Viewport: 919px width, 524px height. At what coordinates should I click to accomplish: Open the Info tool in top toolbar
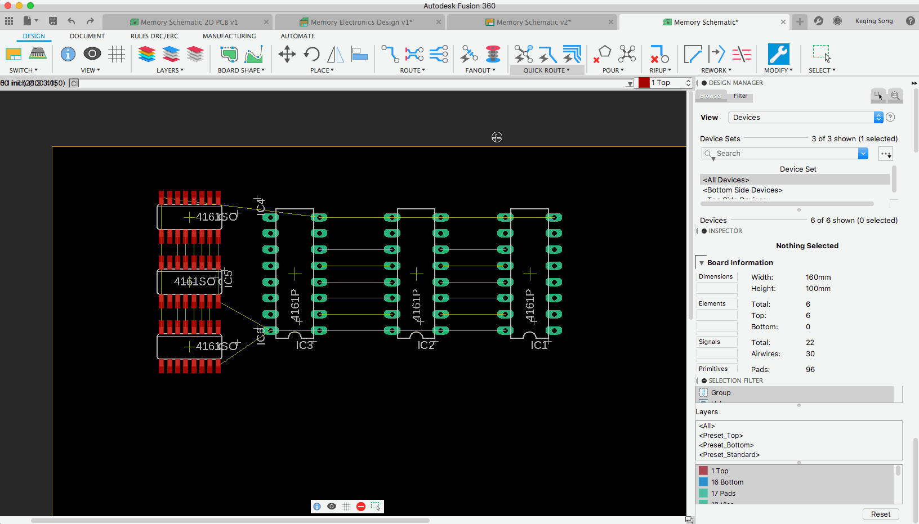point(68,54)
